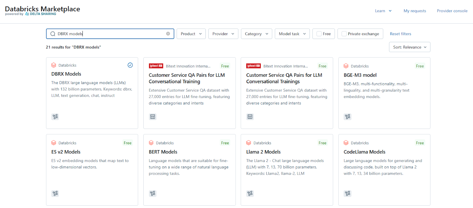The height and width of the screenshot is (208, 473).
Task: Click the model icon on BGE-M3 model card
Action: click(x=348, y=117)
